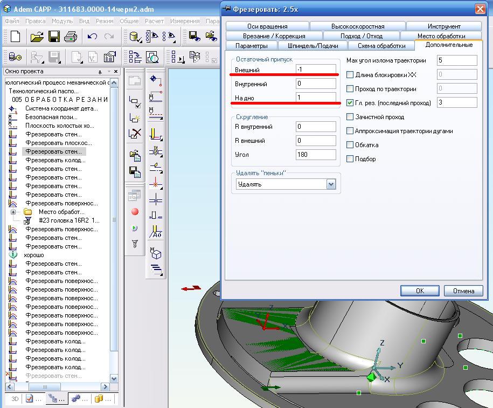493x408 pixels.
Task: Open the Файл menu
Action: [12, 21]
